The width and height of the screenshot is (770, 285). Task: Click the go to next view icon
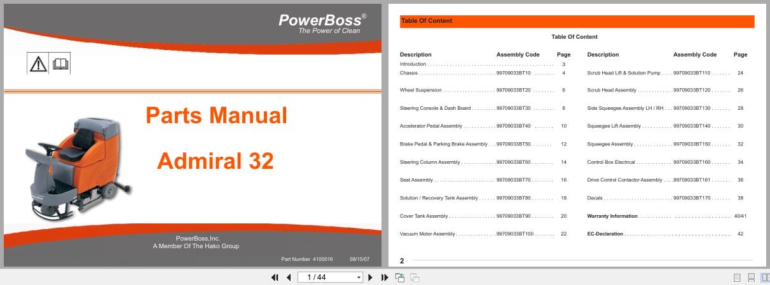(414, 277)
